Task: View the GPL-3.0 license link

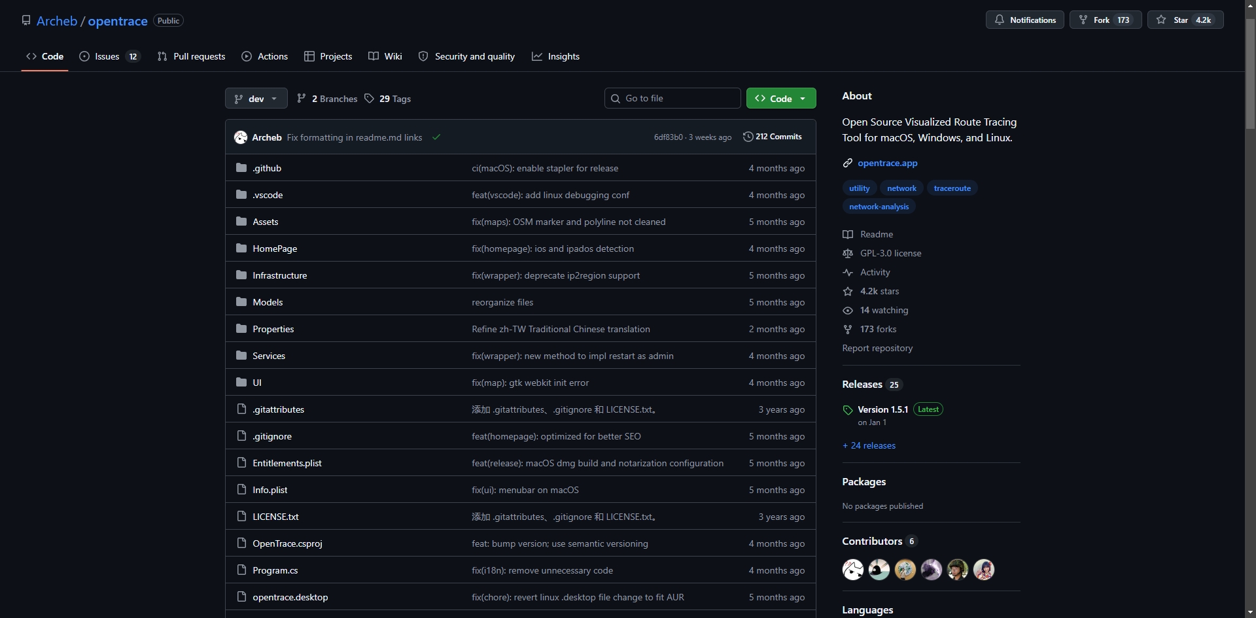Action: [882, 253]
